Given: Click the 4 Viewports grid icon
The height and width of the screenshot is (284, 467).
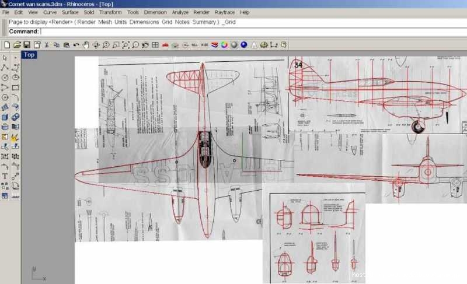Looking at the screenshot, I should click(x=155, y=45).
